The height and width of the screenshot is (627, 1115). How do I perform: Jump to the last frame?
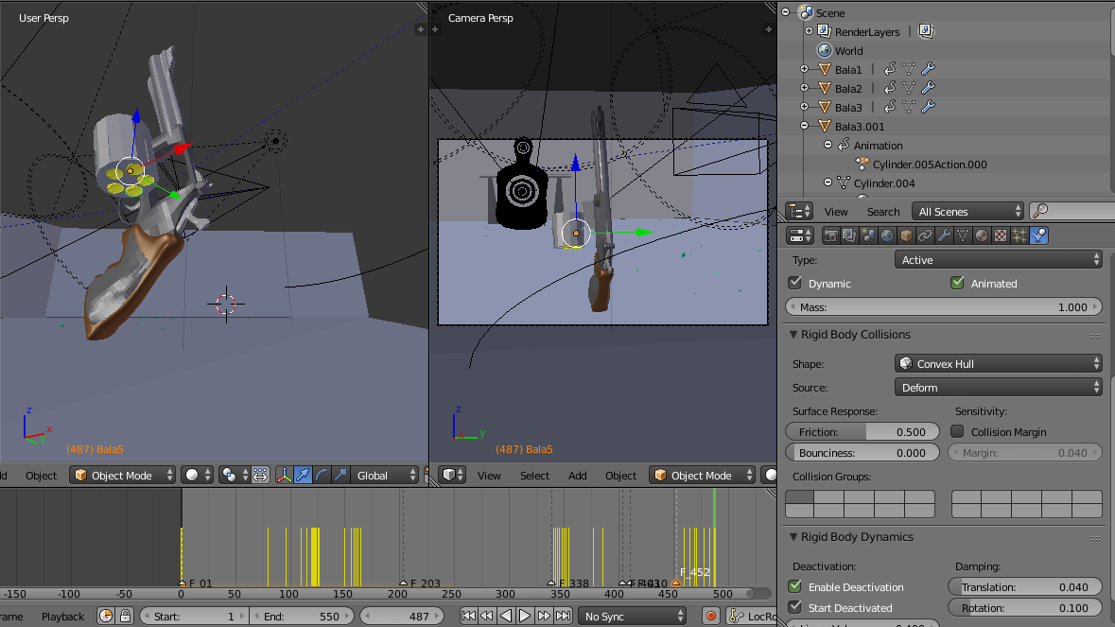(x=563, y=616)
